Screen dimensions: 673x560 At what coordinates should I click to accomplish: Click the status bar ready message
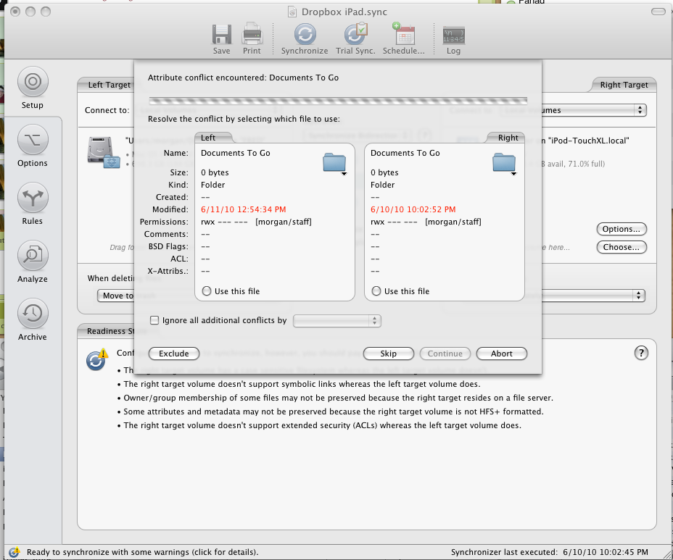142,552
